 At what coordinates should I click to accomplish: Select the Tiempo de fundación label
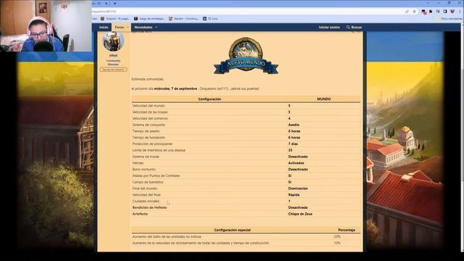tap(149, 138)
